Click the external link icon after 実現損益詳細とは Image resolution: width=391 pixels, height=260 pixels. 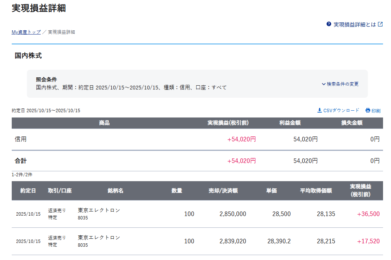[x=380, y=24]
